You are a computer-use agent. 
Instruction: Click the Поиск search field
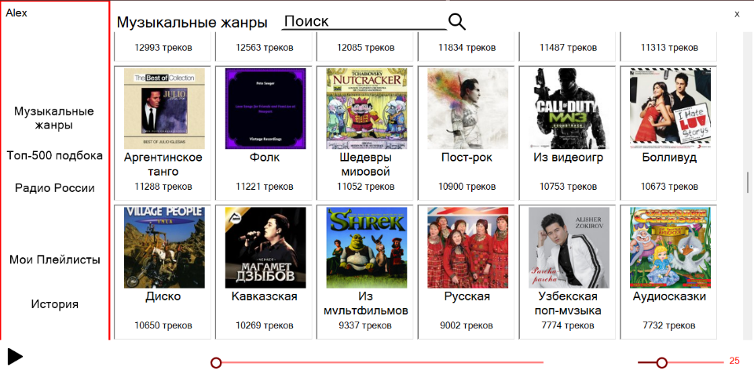point(364,21)
